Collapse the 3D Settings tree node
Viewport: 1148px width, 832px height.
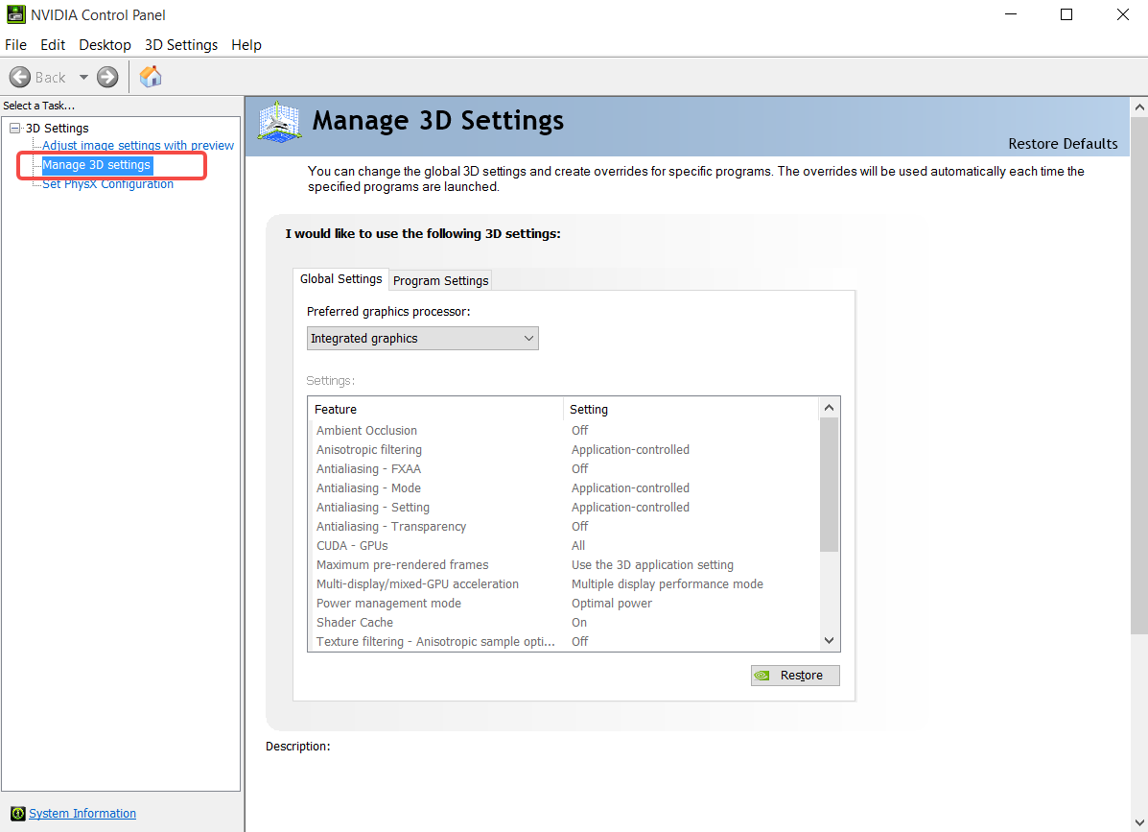13,127
